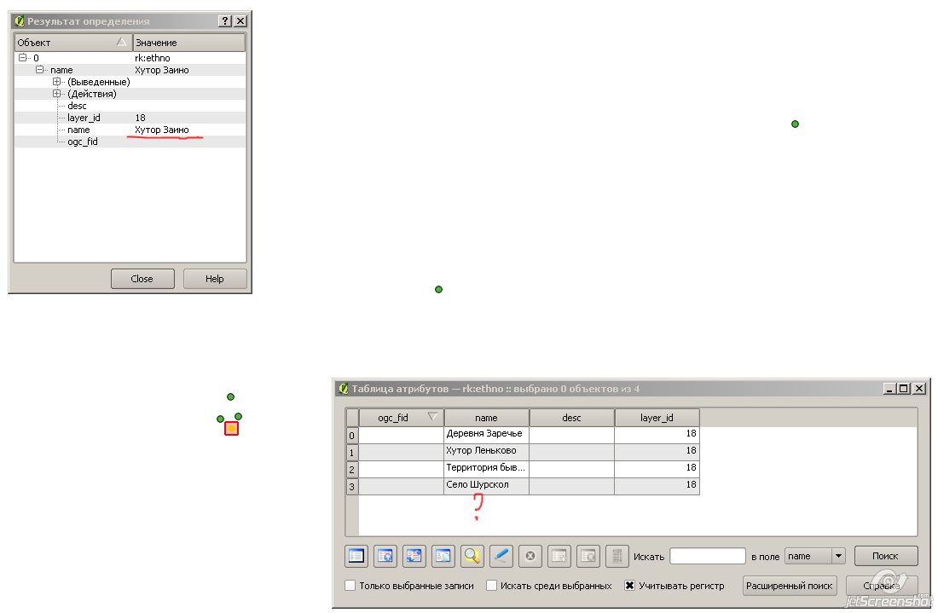Image resolution: width=938 pixels, height=613 pixels.
Task: Click the underlined 'Хутор Заино' value
Action: click(x=161, y=130)
